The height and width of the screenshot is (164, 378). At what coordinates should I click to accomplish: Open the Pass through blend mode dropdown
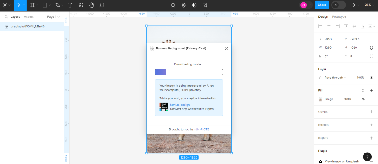(x=335, y=78)
